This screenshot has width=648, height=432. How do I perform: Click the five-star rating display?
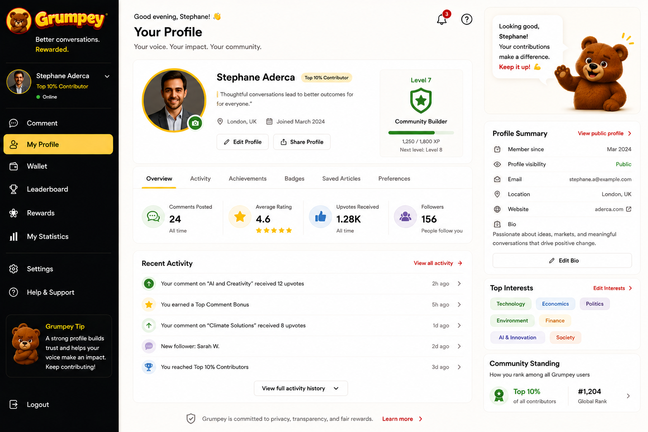tap(274, 230)
